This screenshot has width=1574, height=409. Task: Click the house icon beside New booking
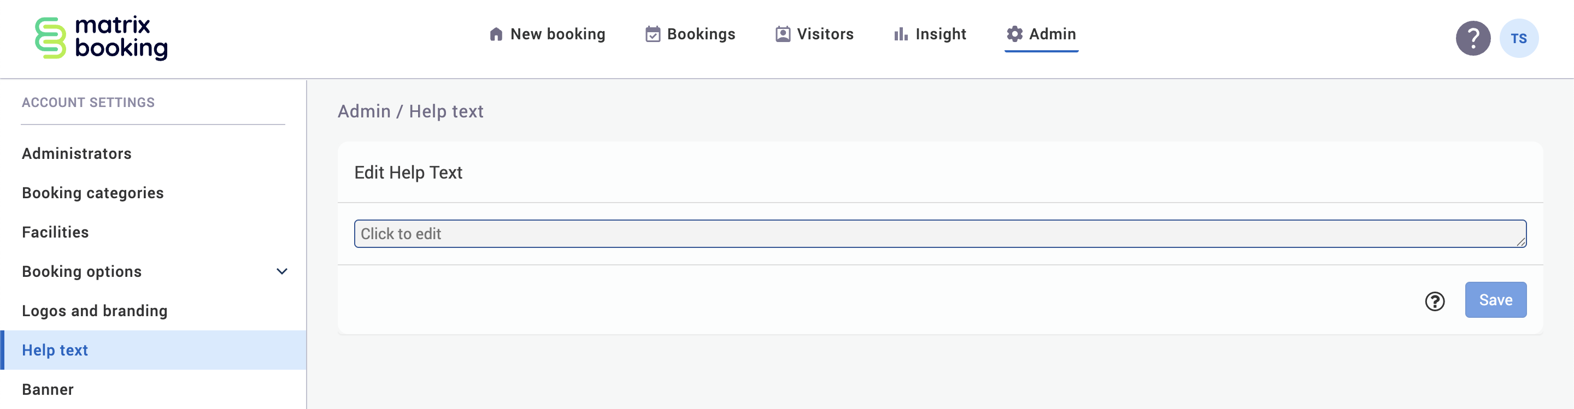(x=496, y=34)
